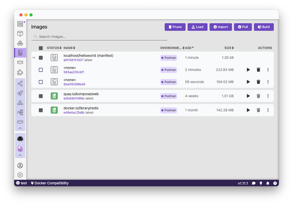The height and width of the screenshot is (205, 293).
Task: Open the Settings gear in sidebar
Action: coord(20,175)
